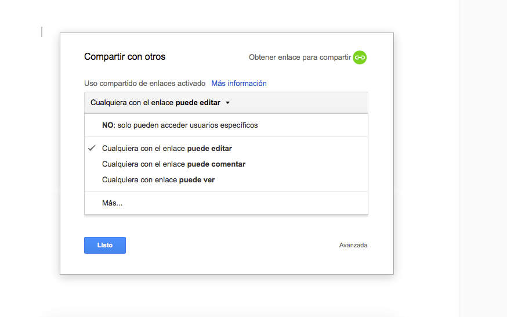The height and width of the screenshot is (317, 507).
Task: Open the Avanzada sharing settings
Action: click(353, 245)
